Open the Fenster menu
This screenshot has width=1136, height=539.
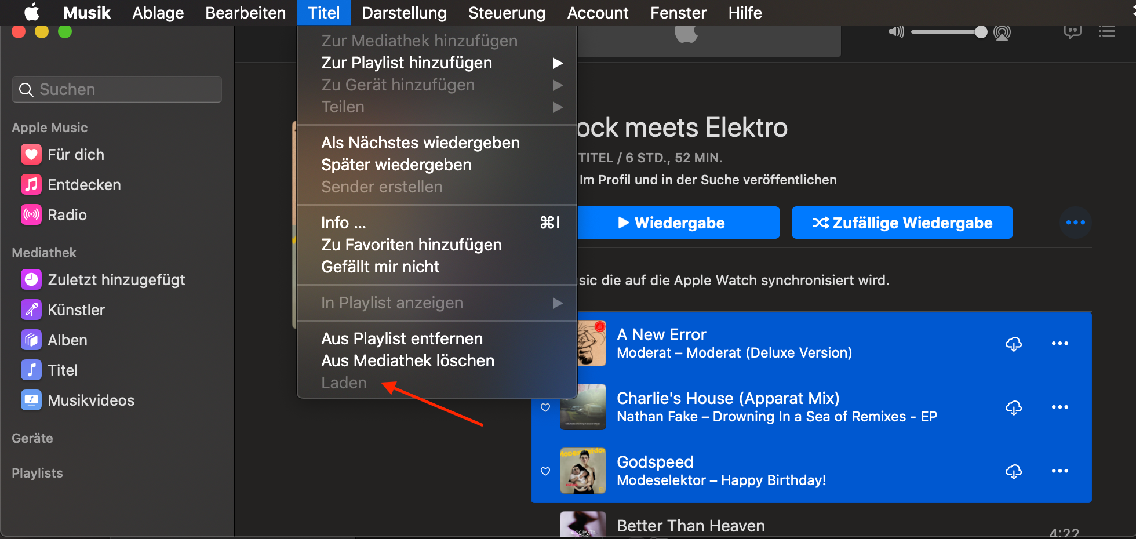coord(678,12)
